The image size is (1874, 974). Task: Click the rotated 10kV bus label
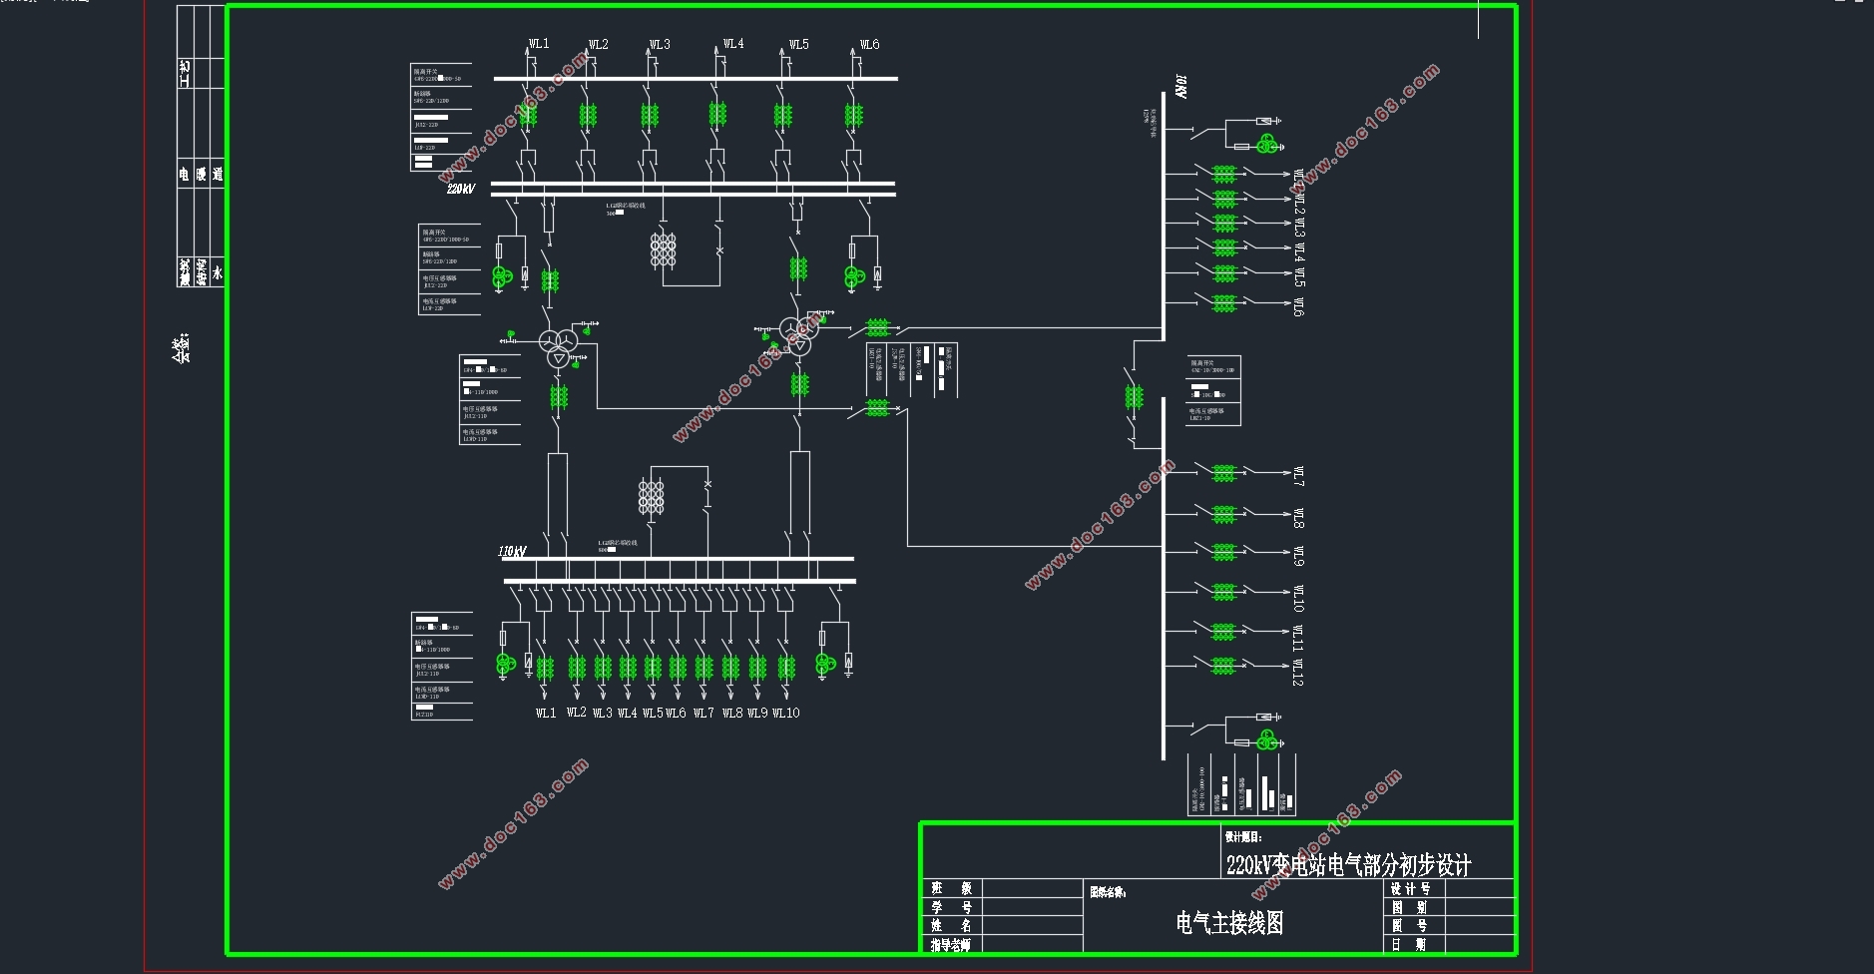point(1181,86)
